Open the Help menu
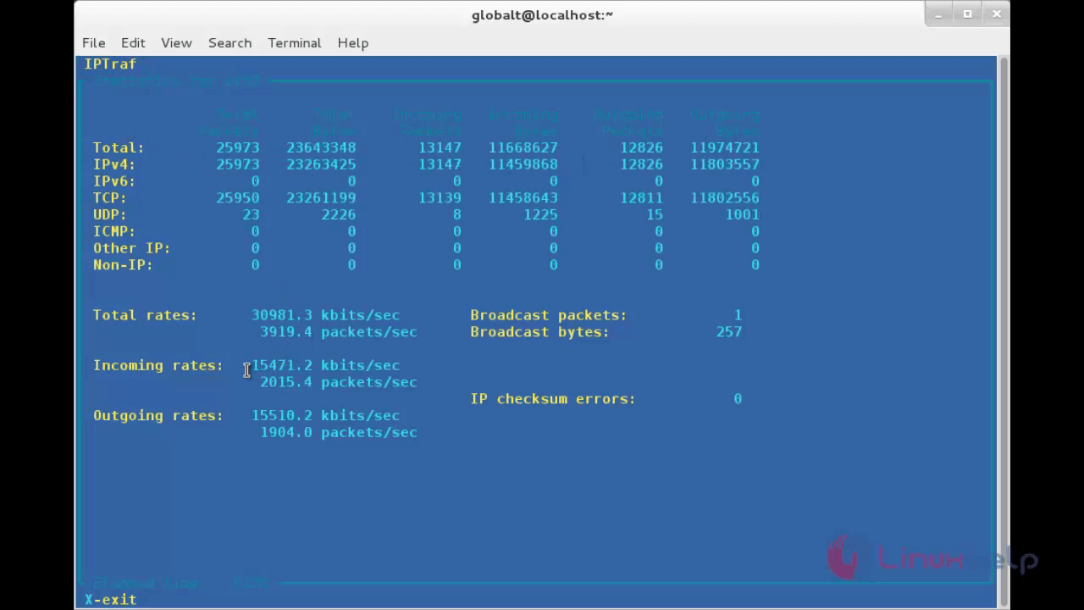This screenshot has width=1084, height=610. click(x=352, y=42)
